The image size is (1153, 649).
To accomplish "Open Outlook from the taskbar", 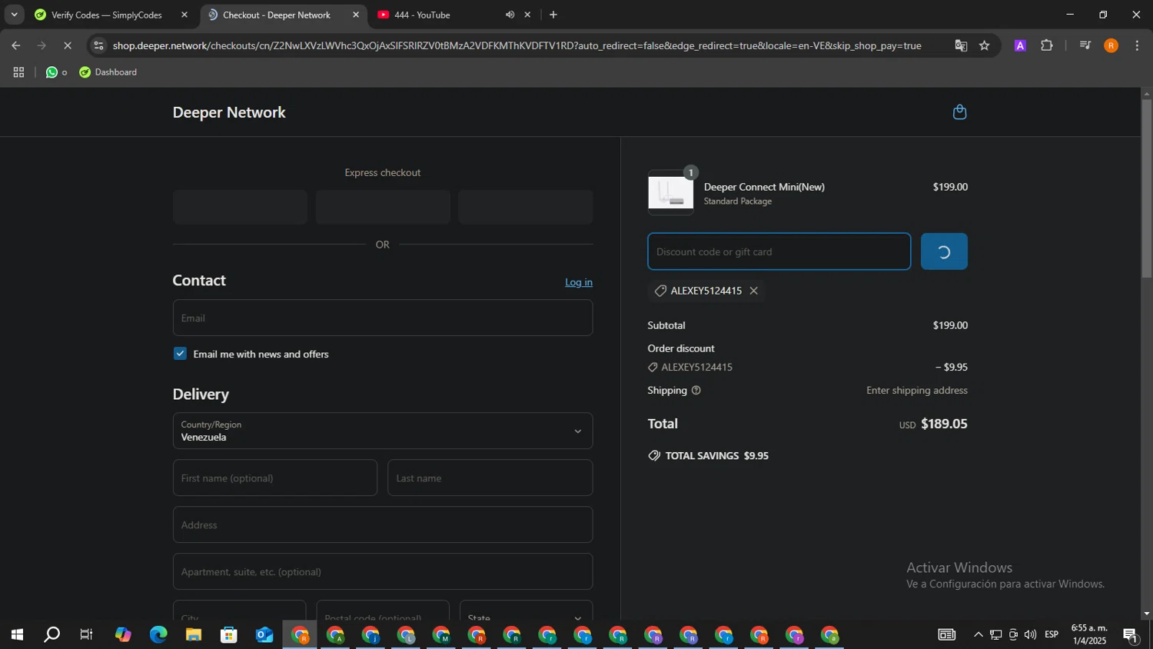I will (264, 635).
